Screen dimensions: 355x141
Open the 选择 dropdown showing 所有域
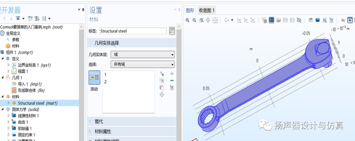coord(143,64)
